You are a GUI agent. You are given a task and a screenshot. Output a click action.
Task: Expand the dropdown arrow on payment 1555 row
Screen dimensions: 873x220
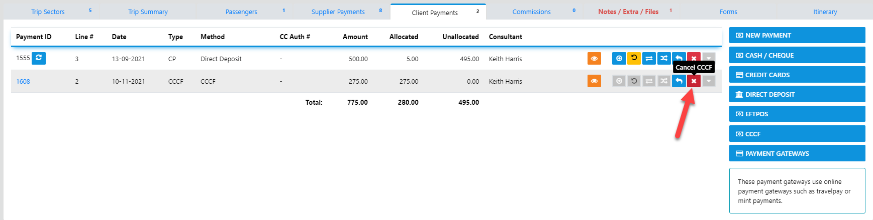click(709, 57)
